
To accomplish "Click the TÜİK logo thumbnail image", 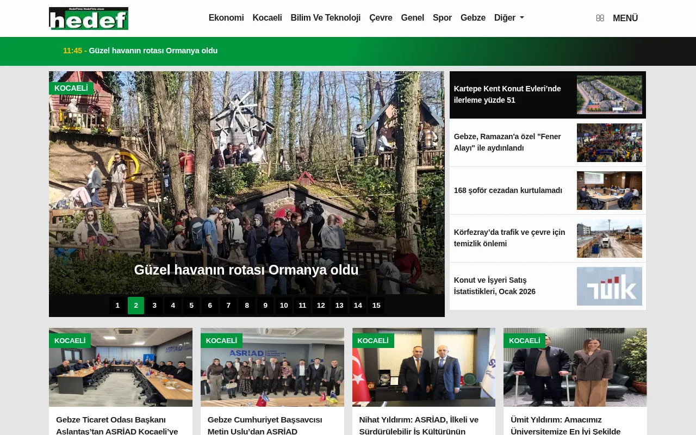I will (x=609, y=285).
